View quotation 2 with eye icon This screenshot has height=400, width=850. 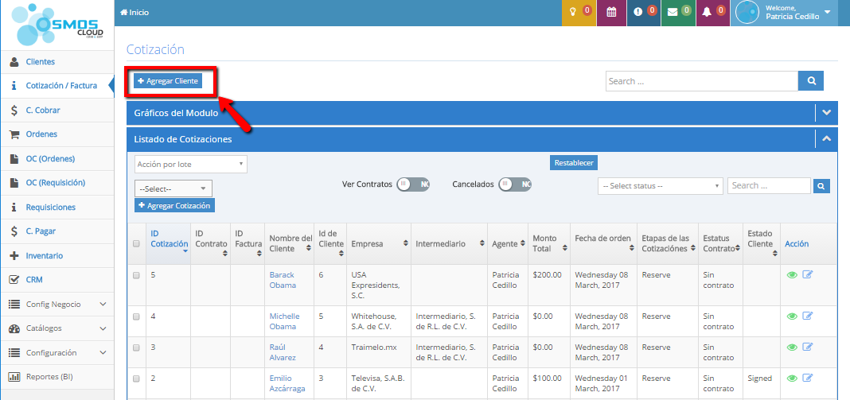(x=792, y=379)
